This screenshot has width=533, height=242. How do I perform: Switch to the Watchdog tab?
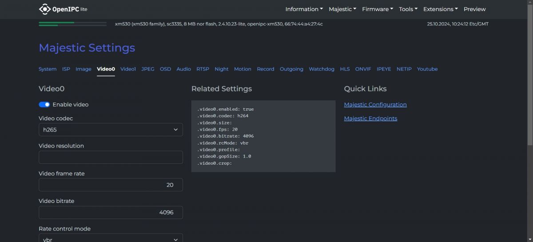322,69
